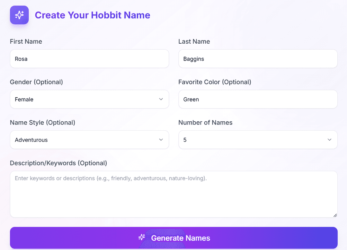The width and height of the screenshot is (347, 250).
Task: Click the textarea resize handle at bottom-right corner
Action: pyautogui.click(x=335, y=216)
